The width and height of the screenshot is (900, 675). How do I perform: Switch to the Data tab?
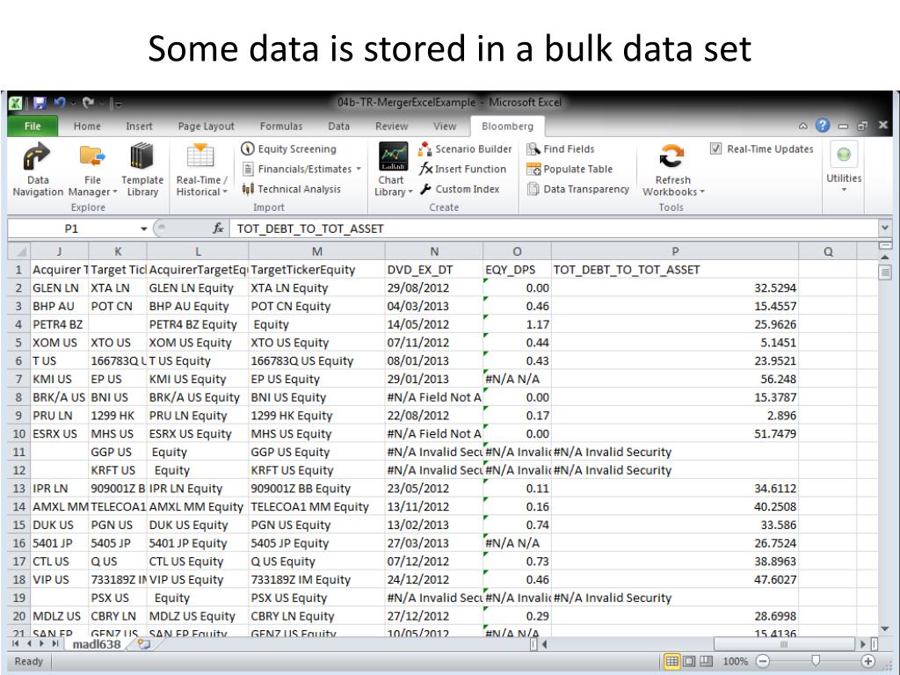338,127
